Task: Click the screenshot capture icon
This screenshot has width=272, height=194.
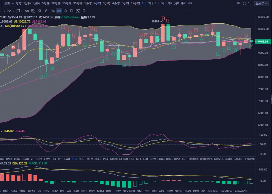Action: coord(78,11)
